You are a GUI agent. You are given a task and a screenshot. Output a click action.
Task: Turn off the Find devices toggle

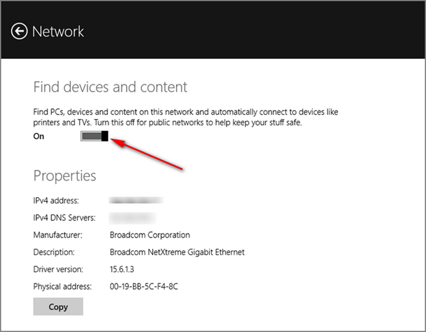coord(95,136)
